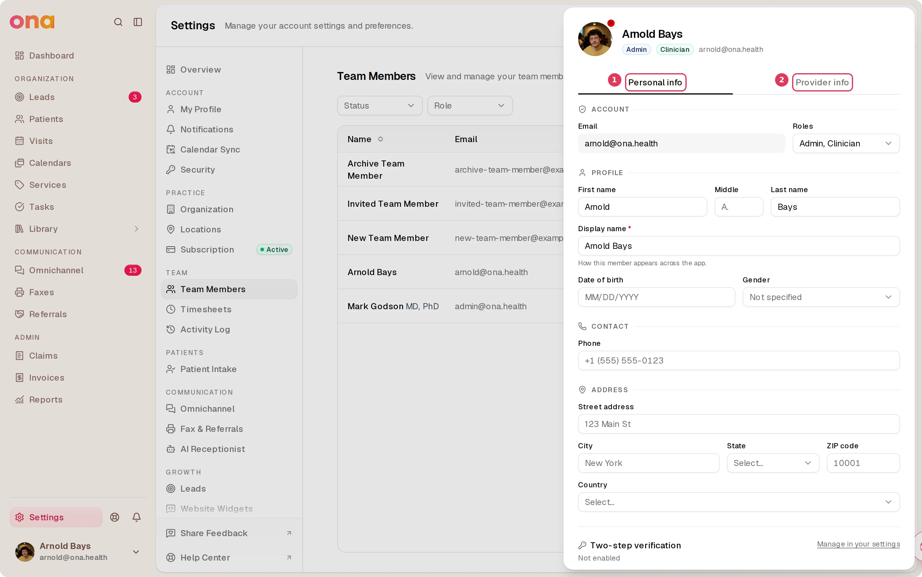Open the State select dropdown
The width and height of the screenshot is (922, 577).
[773, 463]
